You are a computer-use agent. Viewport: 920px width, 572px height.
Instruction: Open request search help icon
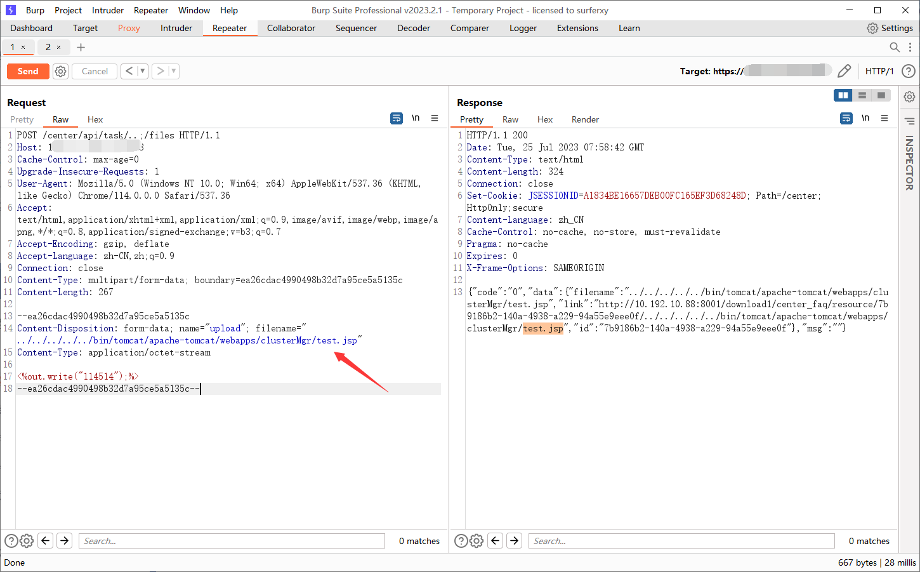[x=11, y=541]
